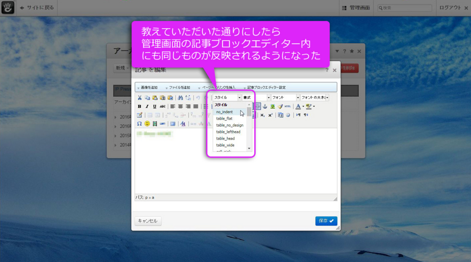Toggle align left
Viewport: 471px width, 262px height.
tap(173, 106)
